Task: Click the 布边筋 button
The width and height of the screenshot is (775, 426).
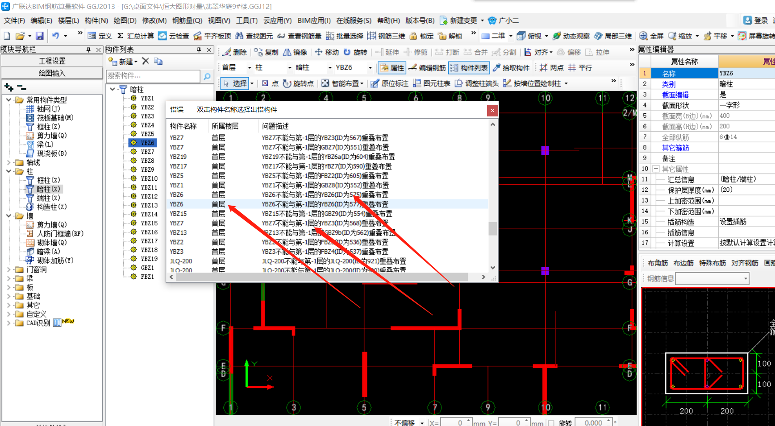Action: (x=683, y=263)
